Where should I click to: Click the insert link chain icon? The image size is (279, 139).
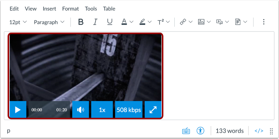[x=183, y=22]
